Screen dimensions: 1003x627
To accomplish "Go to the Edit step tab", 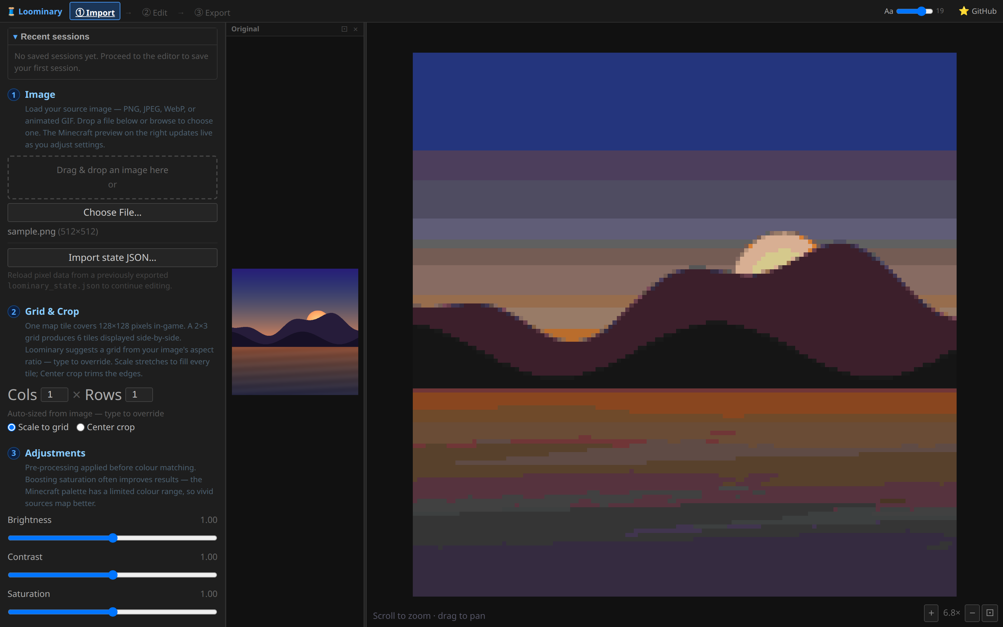I will (155, 13).
